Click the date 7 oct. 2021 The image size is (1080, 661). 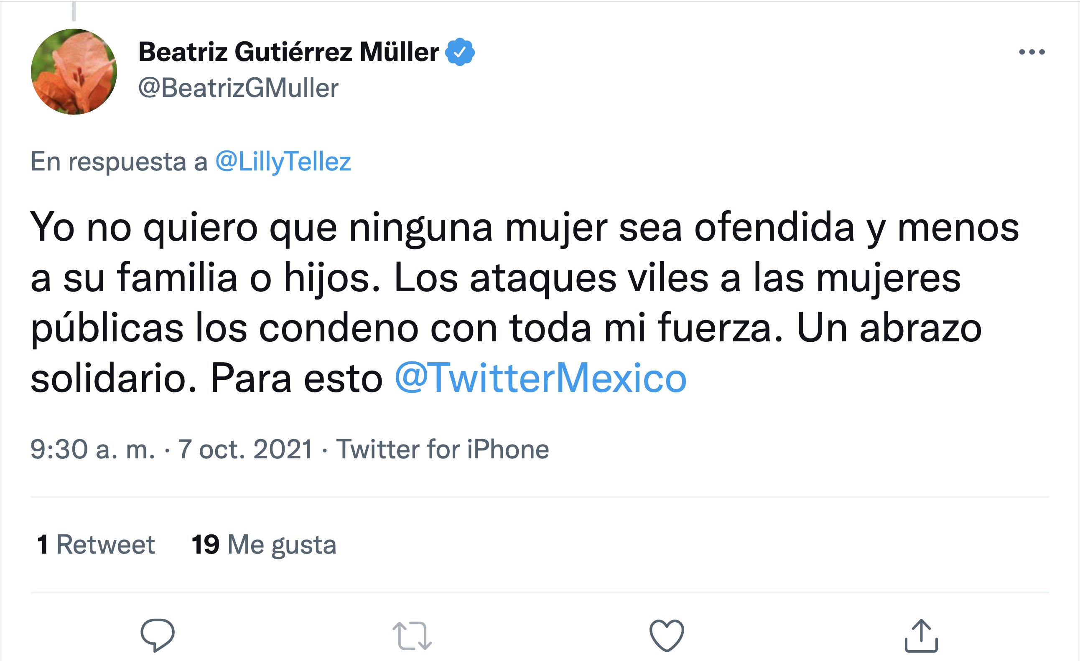245,449
